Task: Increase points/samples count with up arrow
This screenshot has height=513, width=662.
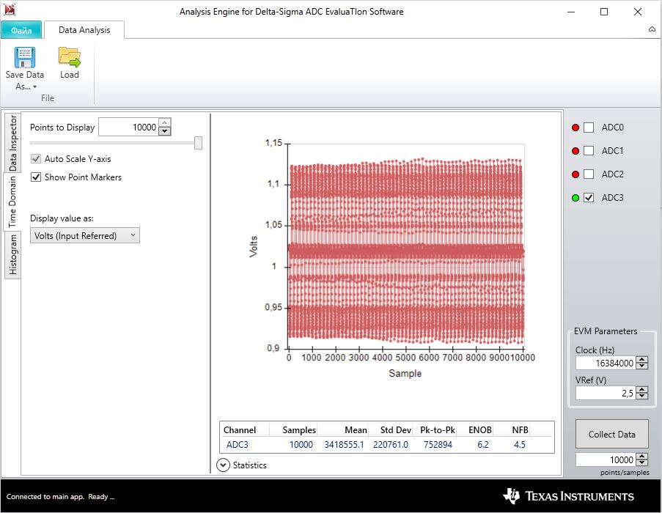Action: (642, 457)
